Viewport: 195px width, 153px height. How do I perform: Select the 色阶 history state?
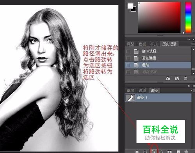158,65
